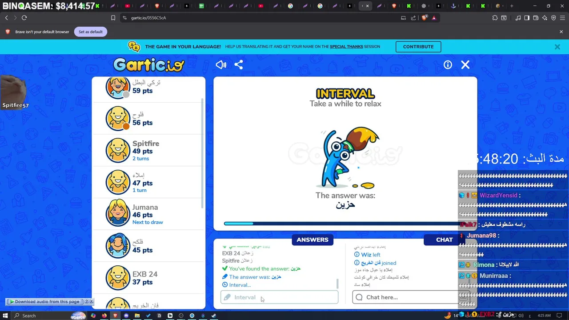Open Brave Leo AI icon
This screenshot has height=320, width=569.
545,18
